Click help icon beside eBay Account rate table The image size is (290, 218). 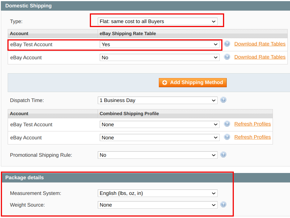click(x=227, y=57)
